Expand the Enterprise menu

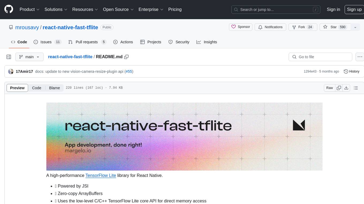coord(151,9)
